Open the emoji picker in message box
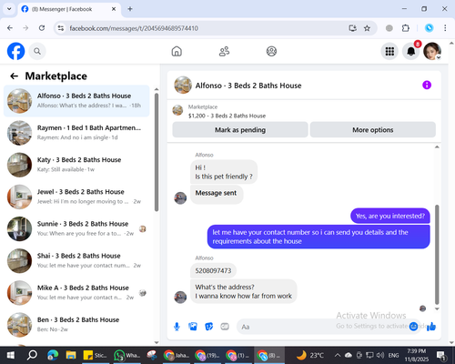The image size is (455, 364). (413, 327)
